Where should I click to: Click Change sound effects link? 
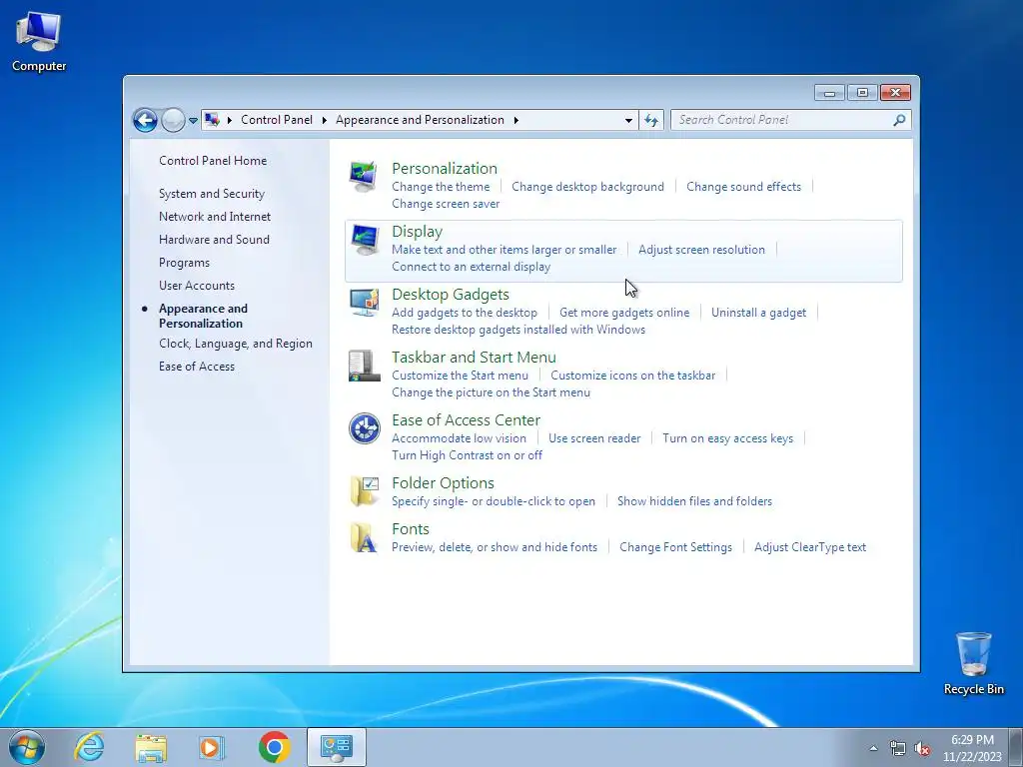(743, 187)
